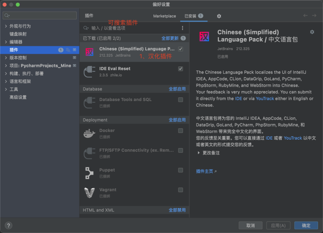
Task: Disable the Chinese Language Pack checkbox
Action: 180,49
